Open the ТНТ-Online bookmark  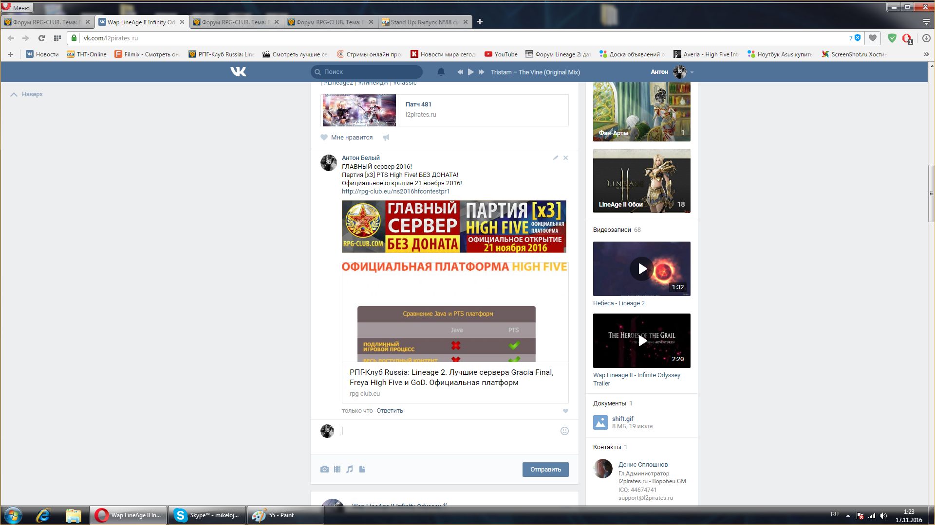tap(87, 54)
